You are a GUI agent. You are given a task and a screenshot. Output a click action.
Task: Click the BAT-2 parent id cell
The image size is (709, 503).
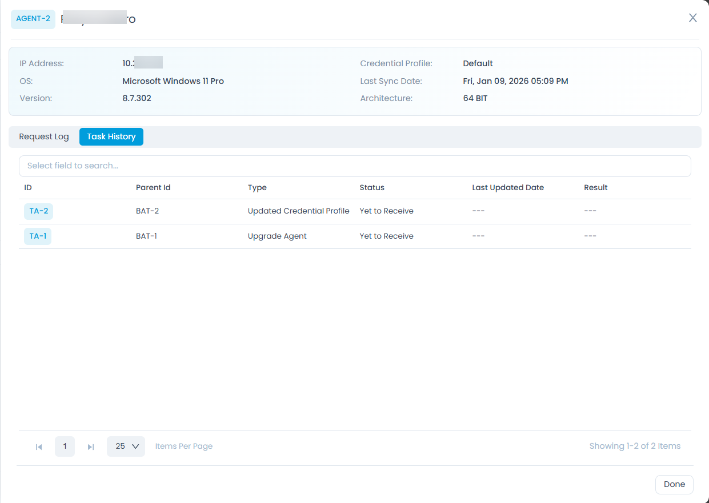(x=147, y=211)
